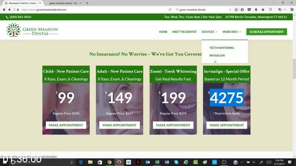Image resolution: width=296 pixels, height=166 pixels.
Task: Click the No Insurance? No Worries heading
Action: coord(146,54)
